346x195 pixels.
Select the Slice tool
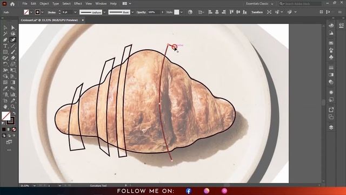click(13, 101)
